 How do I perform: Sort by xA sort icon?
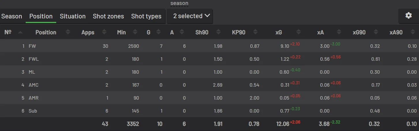[x=339, y=32]
